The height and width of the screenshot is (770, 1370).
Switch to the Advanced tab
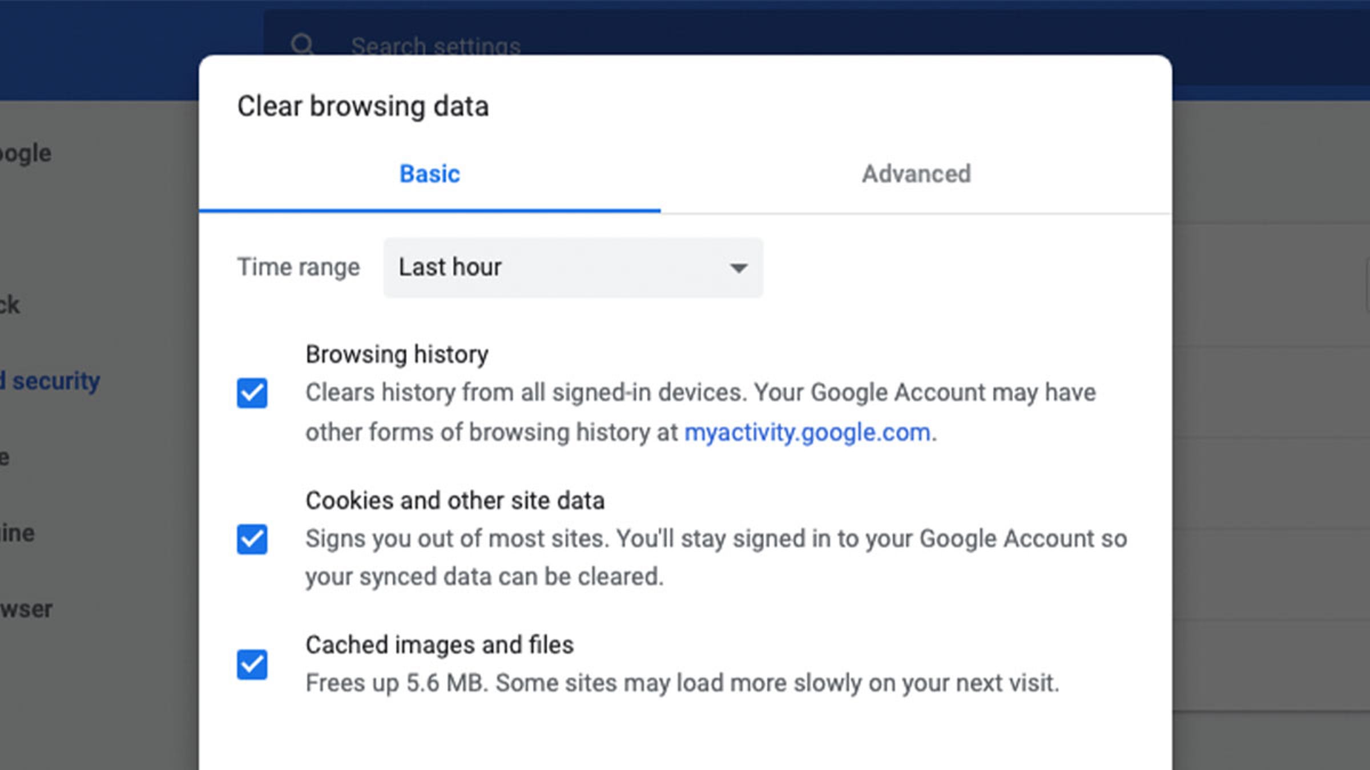coord(916,174)
